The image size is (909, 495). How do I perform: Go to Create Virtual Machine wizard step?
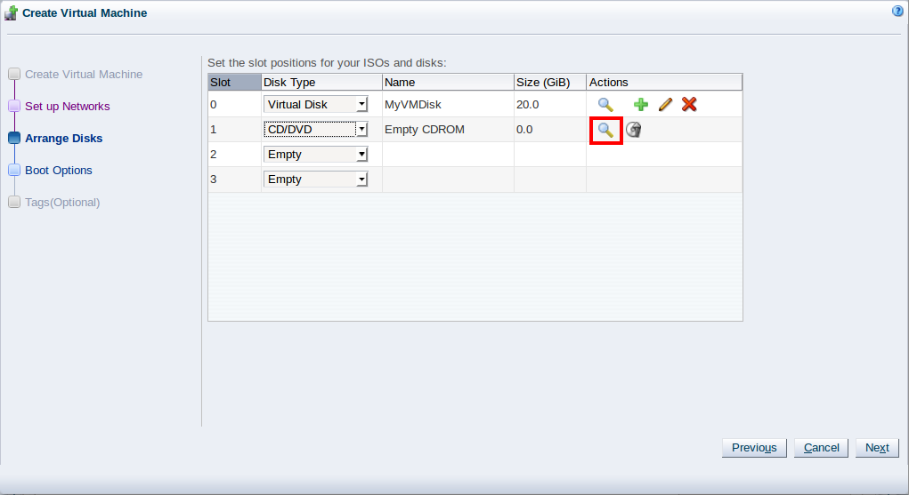tap(84, 74)
